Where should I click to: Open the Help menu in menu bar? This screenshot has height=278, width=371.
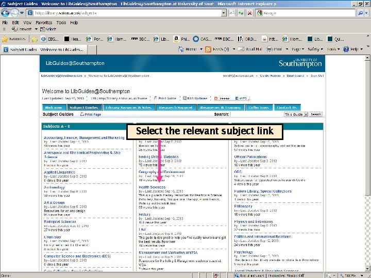74,23
